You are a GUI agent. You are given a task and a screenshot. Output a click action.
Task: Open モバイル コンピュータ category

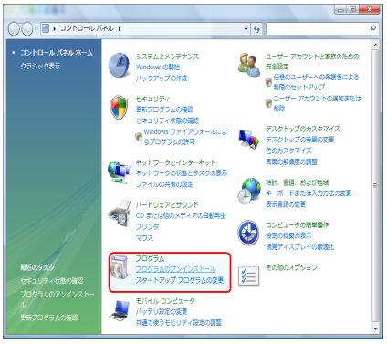pos(165,301)
